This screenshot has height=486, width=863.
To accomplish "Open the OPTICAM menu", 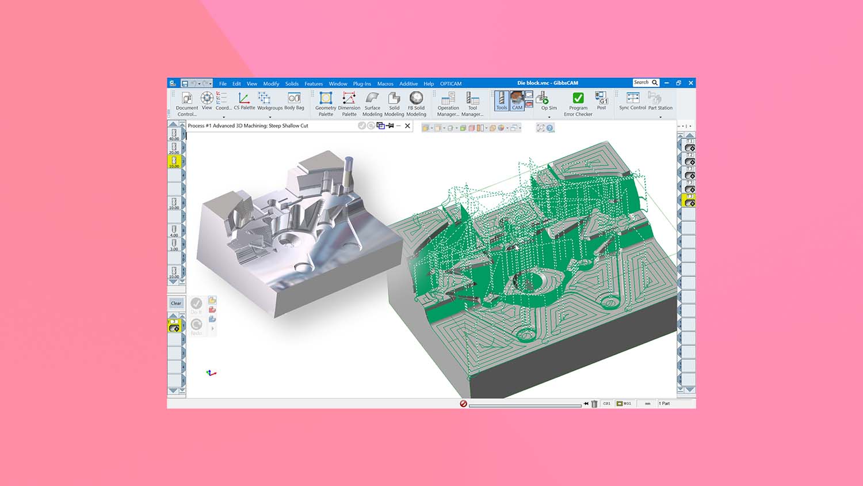I will pos(450,83).
